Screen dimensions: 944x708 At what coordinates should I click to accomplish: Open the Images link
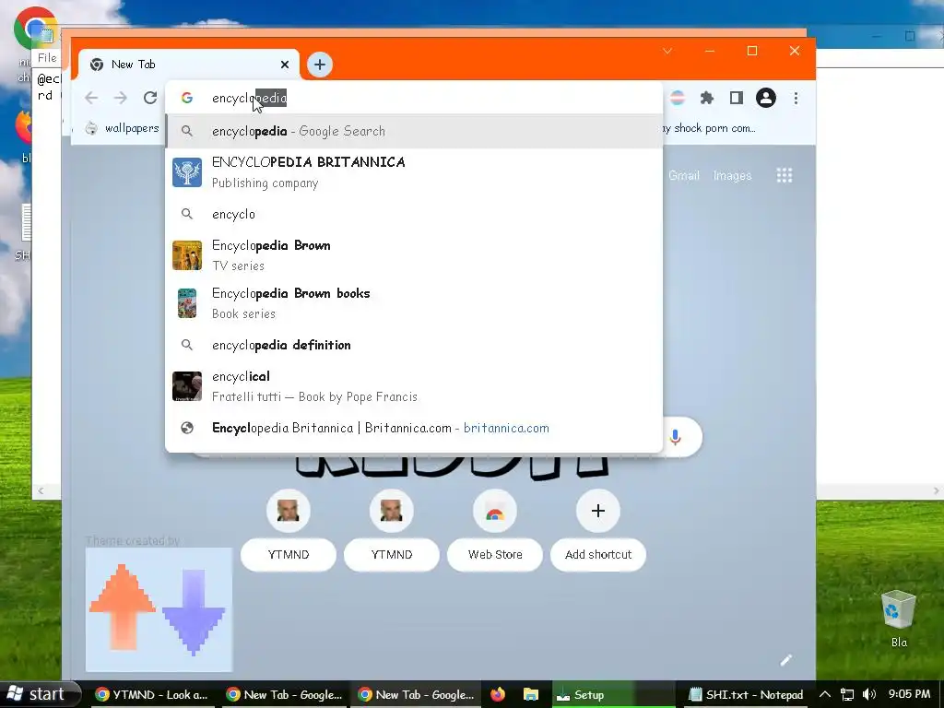point(733,175)
